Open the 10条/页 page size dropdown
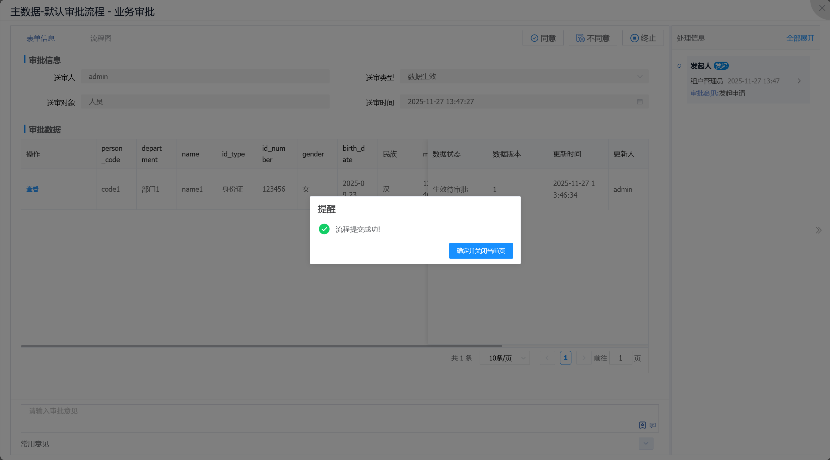This screenshot has height=460, width=830. click(504, 358)
